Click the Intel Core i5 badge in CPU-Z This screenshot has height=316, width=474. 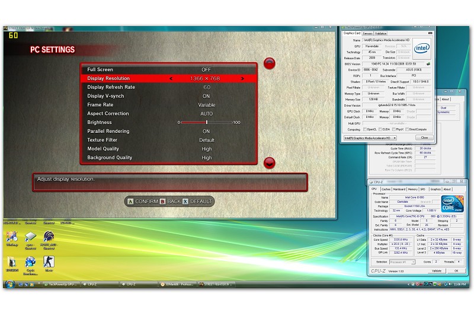[x=452, y=204]
